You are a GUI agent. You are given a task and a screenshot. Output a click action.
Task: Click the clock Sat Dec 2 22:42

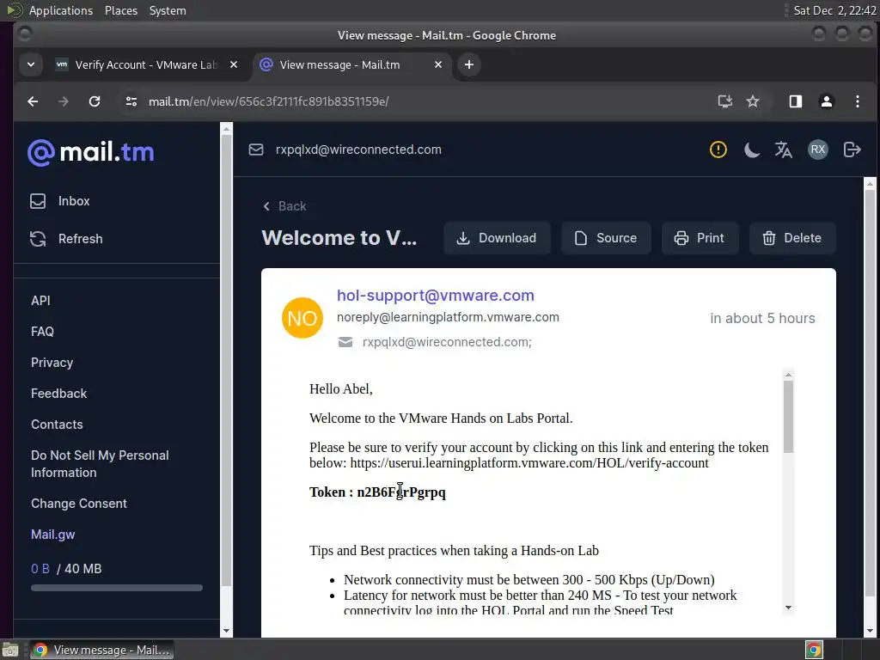(x=834, y=10)
